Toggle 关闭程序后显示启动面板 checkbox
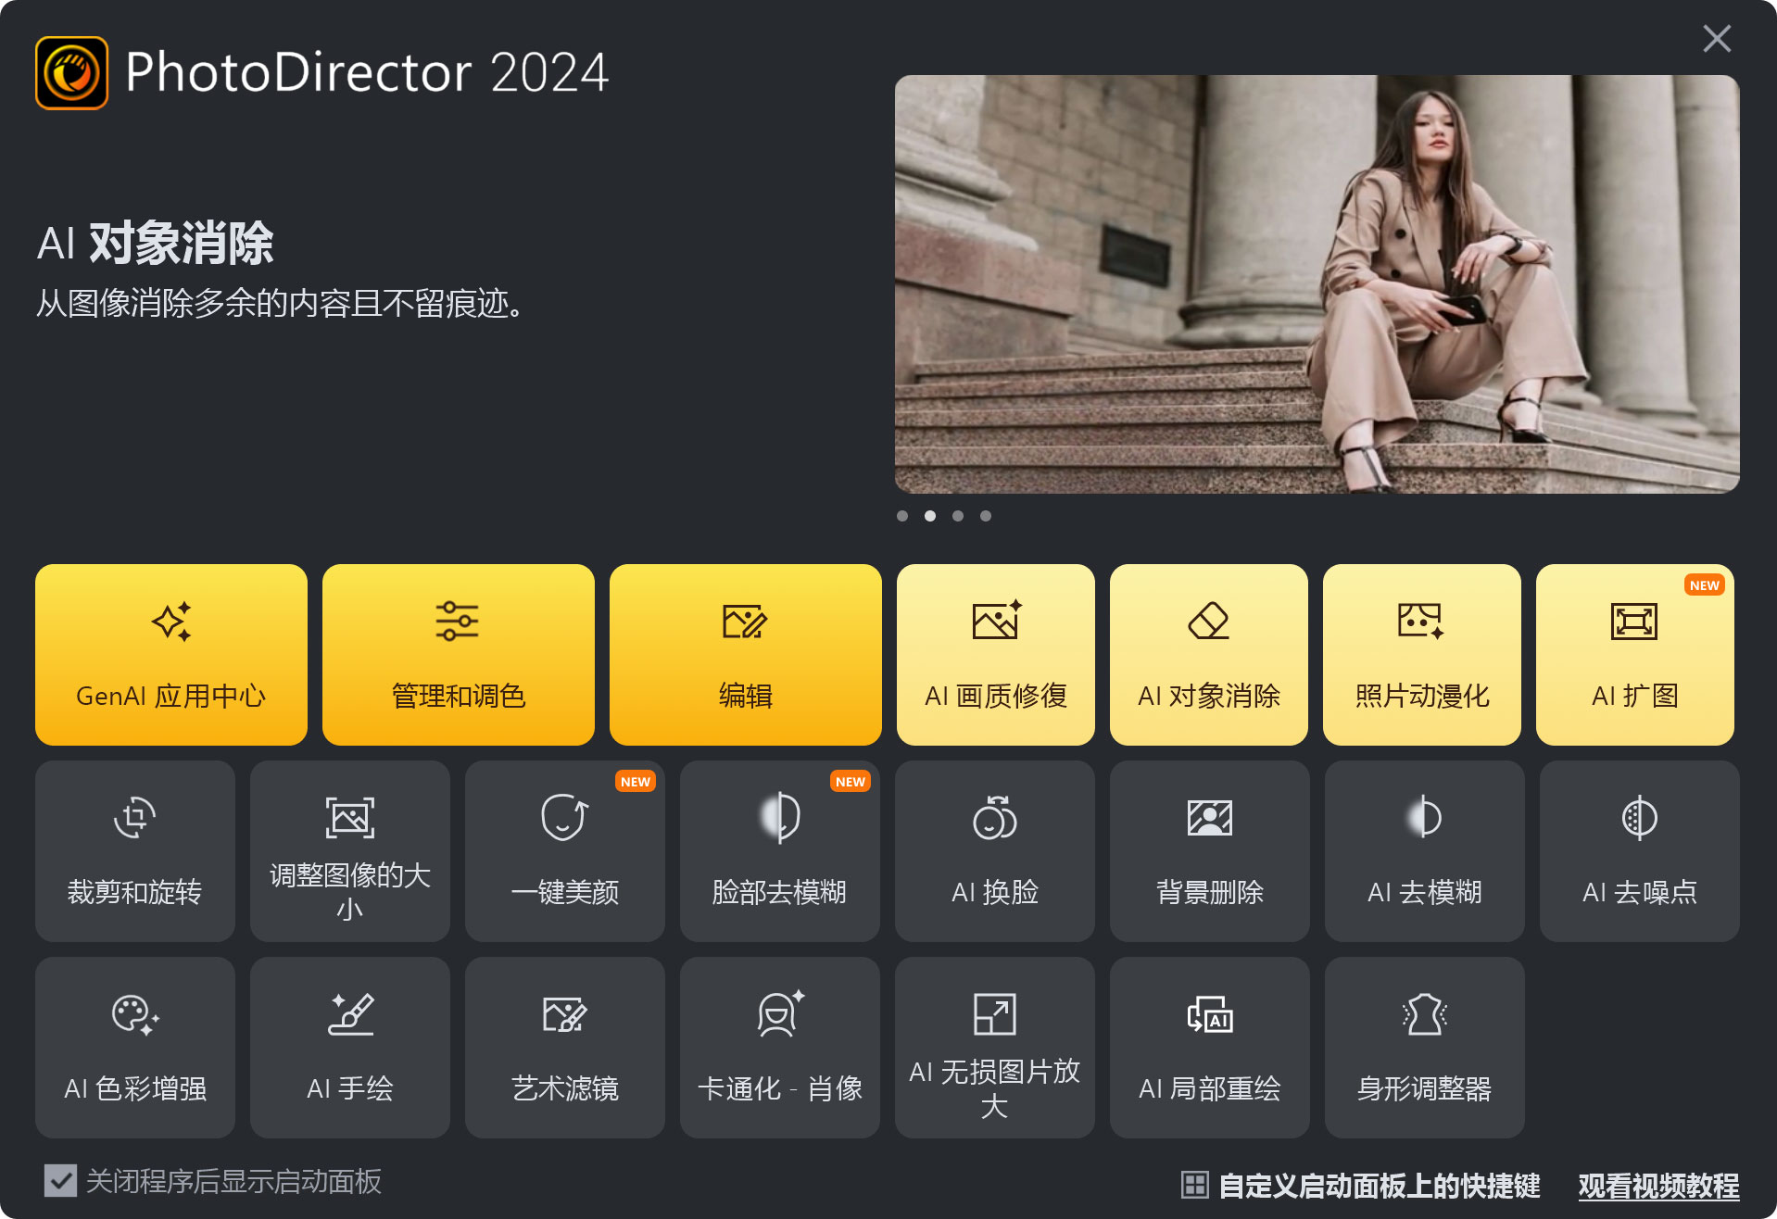 tap(61, 1181)
